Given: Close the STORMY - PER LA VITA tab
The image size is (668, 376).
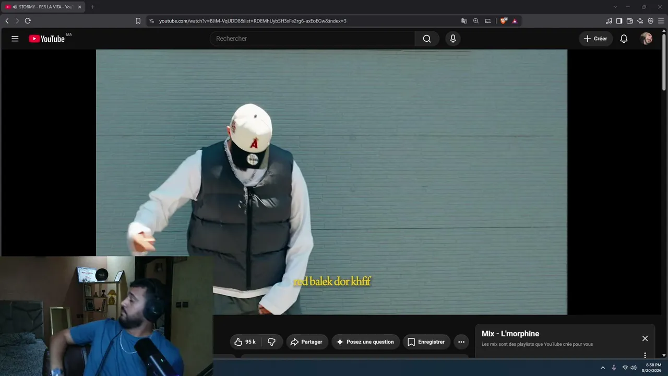Looking at the screenshot, I should coord(80,7).
